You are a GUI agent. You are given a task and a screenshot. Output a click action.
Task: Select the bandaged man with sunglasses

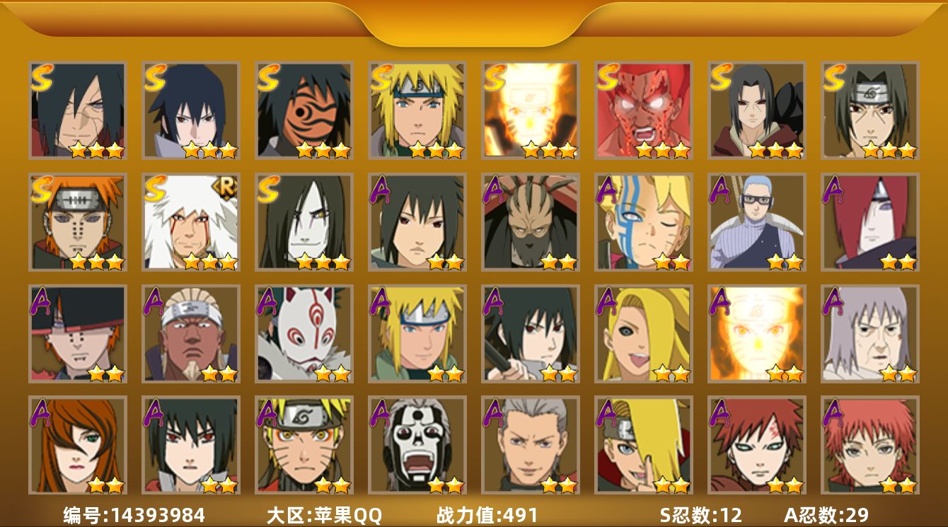click(757, 222)
